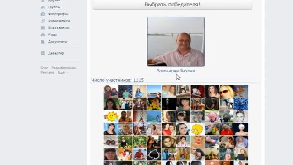The image size is (293, 165).
Task: Go to Видеозаписи section
Action: tap(59, 28)
